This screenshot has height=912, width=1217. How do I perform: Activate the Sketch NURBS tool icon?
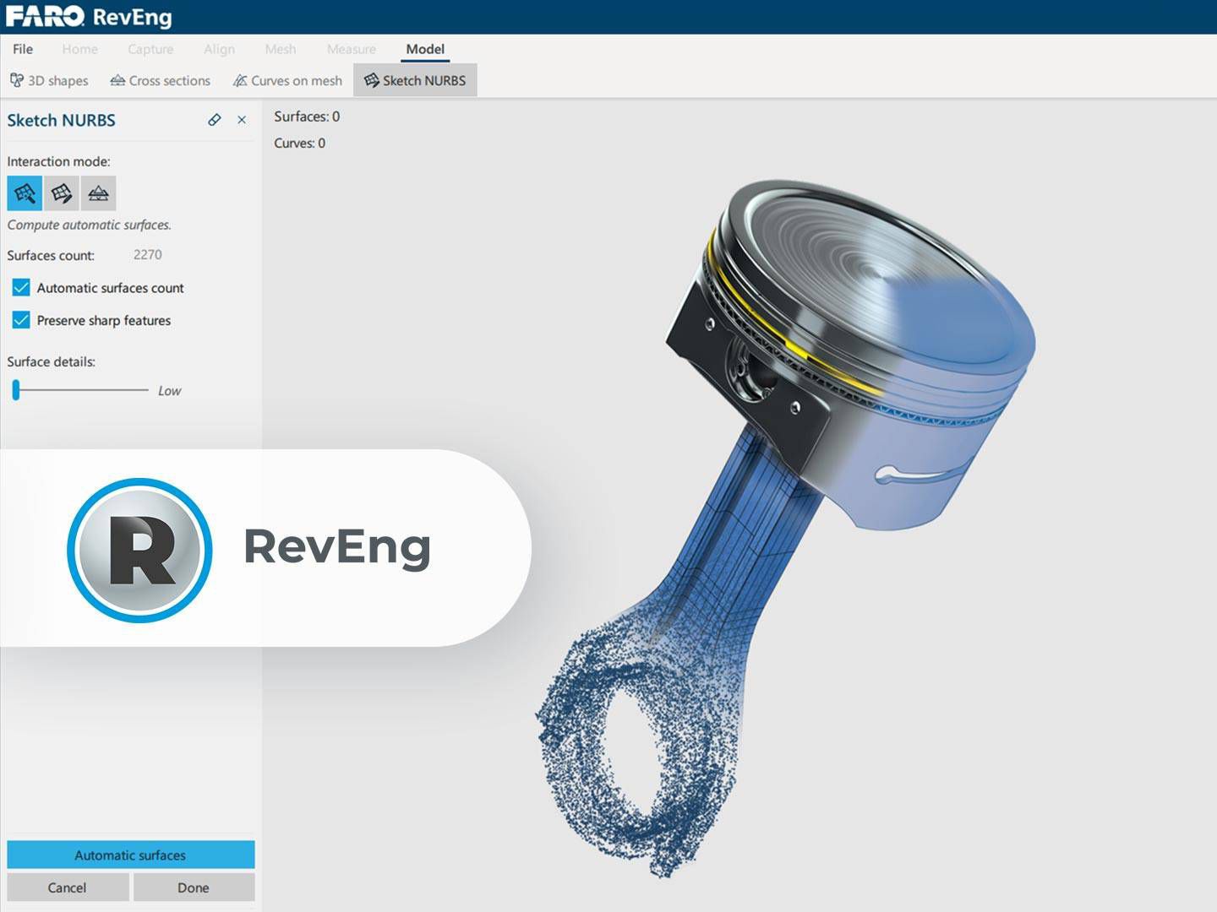pyautogui.click(x=415, y=80)
